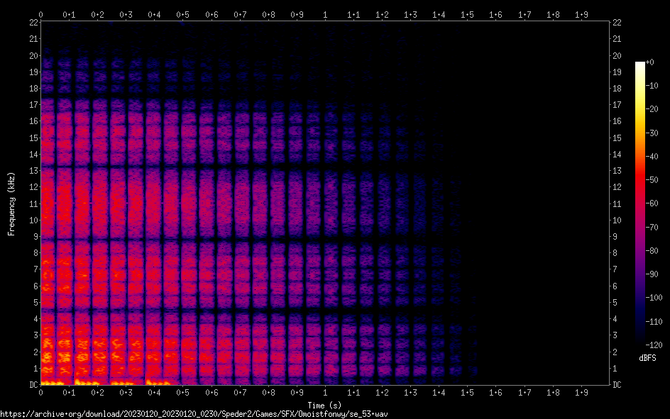670x419 pixels.
Task: Click the "Time (s)" axis label
Action: tap(325, 405)
